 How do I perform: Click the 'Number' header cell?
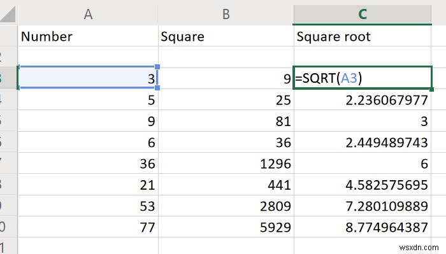(88, 36)
